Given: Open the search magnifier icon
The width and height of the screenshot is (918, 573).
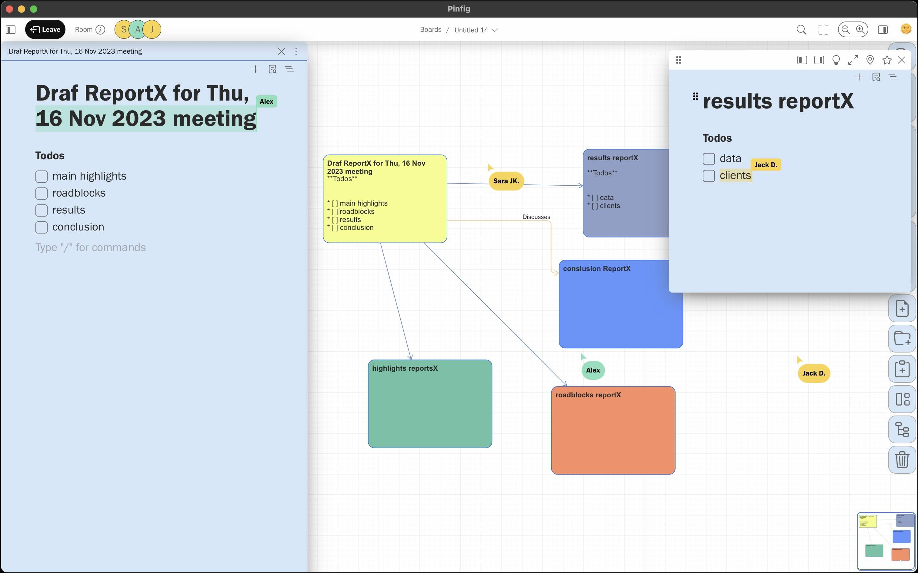Looking at the screenshot, I should tap(801, 30).
